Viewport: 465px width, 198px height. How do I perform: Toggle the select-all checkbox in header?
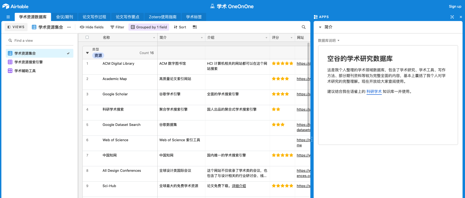[x=87, y=37]
